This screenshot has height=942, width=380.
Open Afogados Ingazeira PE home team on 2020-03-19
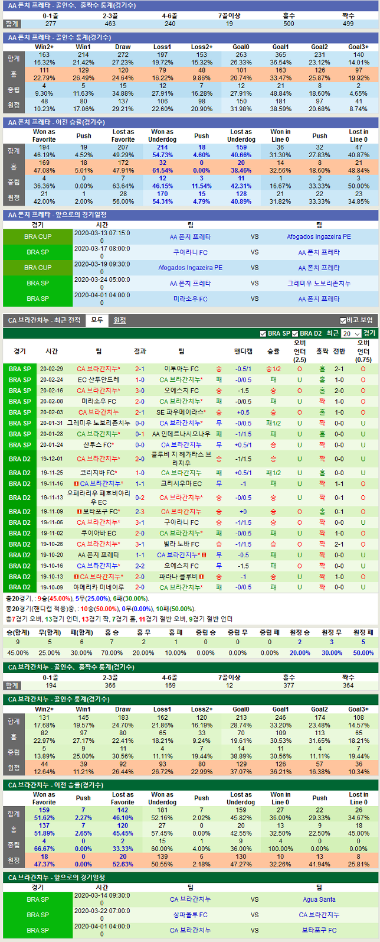[190, 268]
